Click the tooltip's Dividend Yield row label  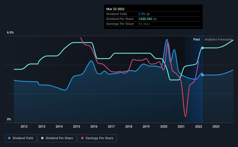coord(117,14)
